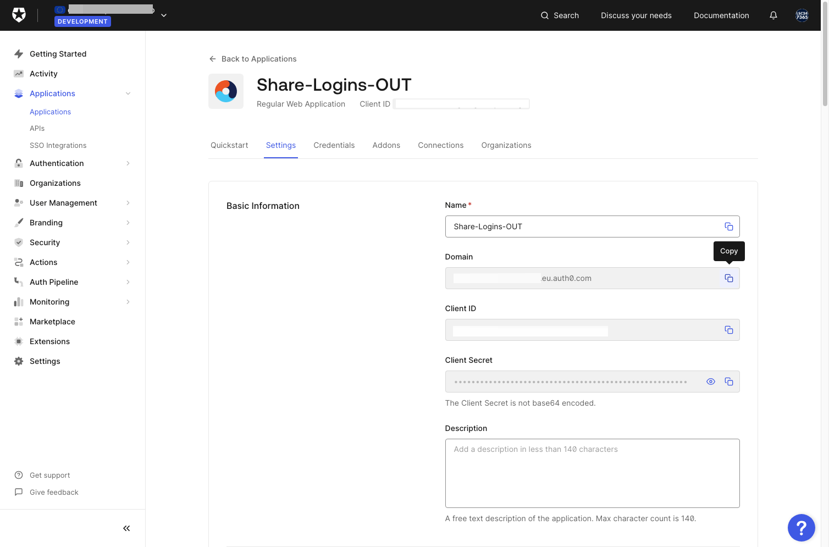Viewport: 829px width, 547px height.
Task: Click Discuss your needs
Action: click(x=636, y=15)
